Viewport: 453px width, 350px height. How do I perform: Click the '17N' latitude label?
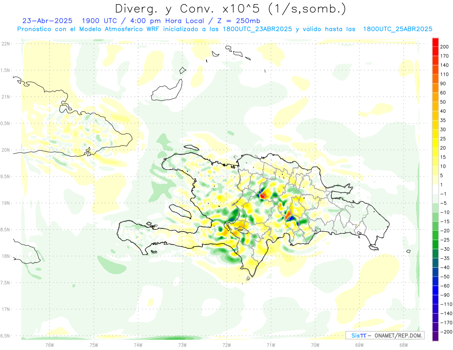tap(6, 310)
